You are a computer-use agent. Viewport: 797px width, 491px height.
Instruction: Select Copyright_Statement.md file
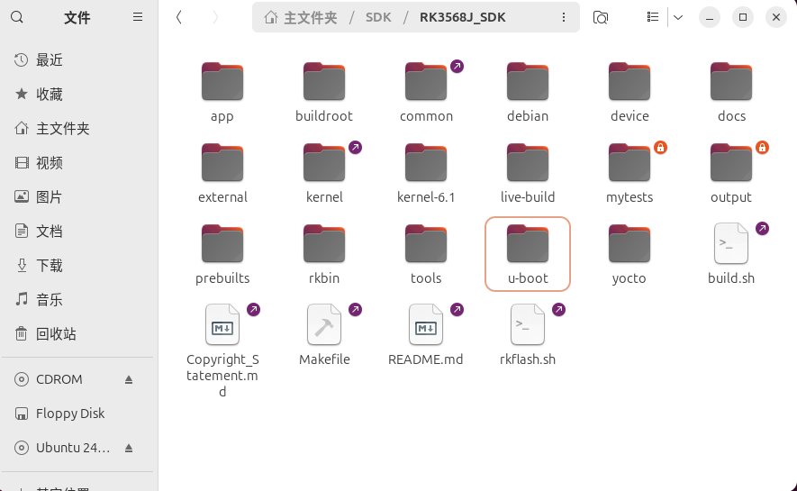[222, 350]
